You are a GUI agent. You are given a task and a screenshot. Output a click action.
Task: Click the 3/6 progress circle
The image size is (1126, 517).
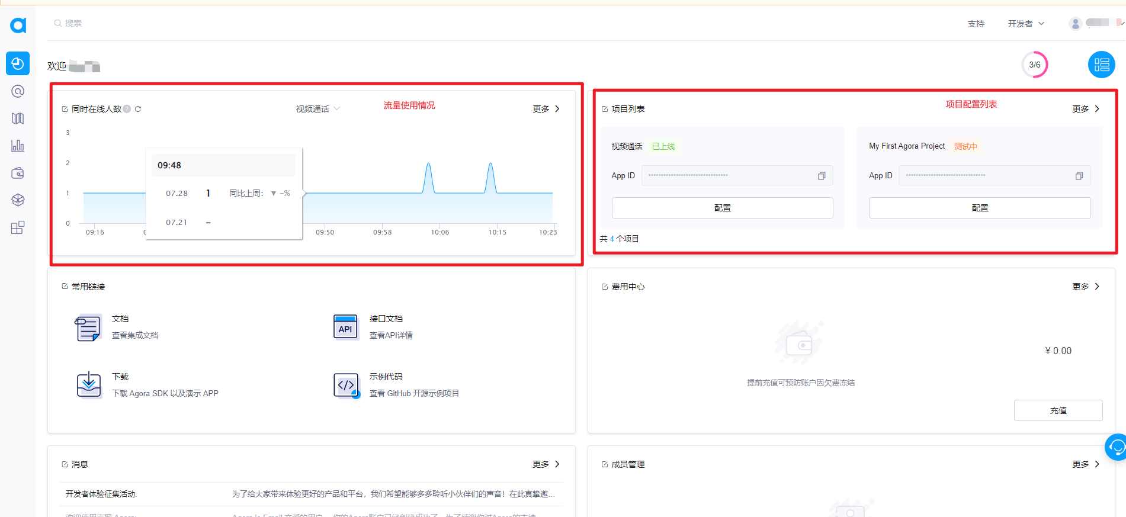pos(1034,65)
